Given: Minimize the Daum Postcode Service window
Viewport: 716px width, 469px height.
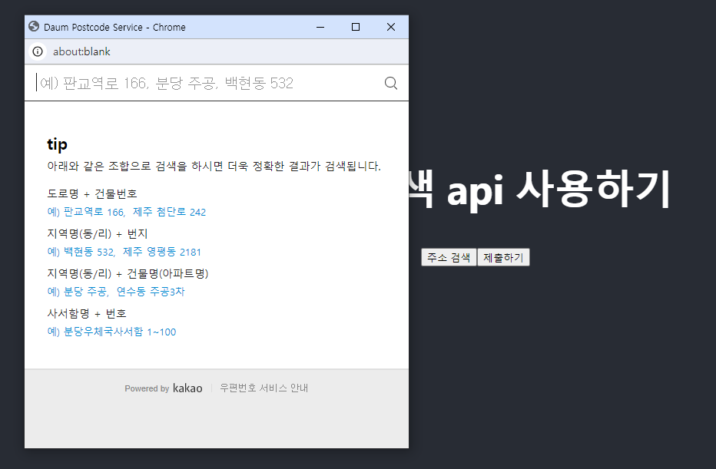Looking at the screenshot, I should 320,27.
